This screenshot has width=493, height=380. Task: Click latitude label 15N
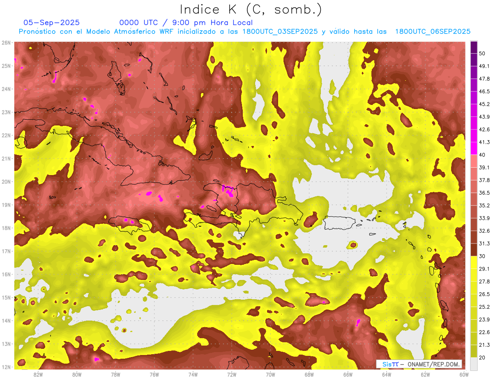click(x=6, y=297)
